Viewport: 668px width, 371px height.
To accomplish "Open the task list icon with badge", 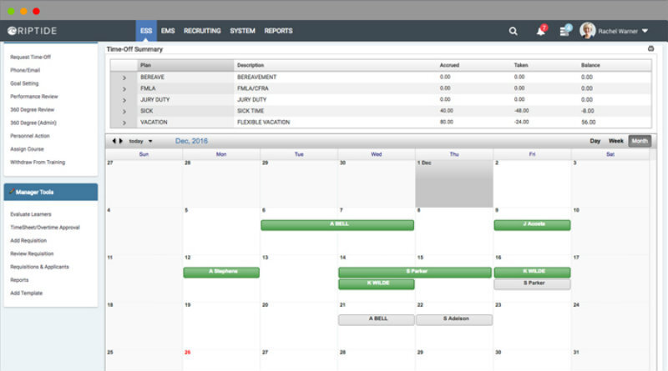I will click(565, 31).
